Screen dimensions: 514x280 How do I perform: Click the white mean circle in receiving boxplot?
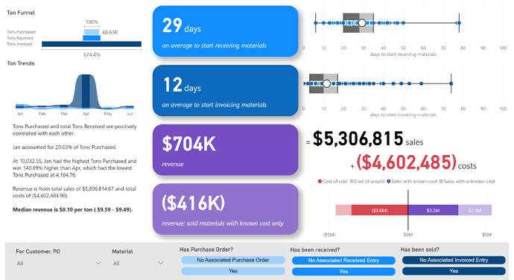coord(362,23)
